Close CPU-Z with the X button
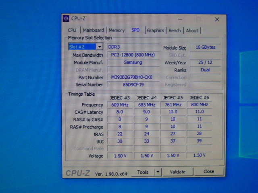 tap(217, 19)
